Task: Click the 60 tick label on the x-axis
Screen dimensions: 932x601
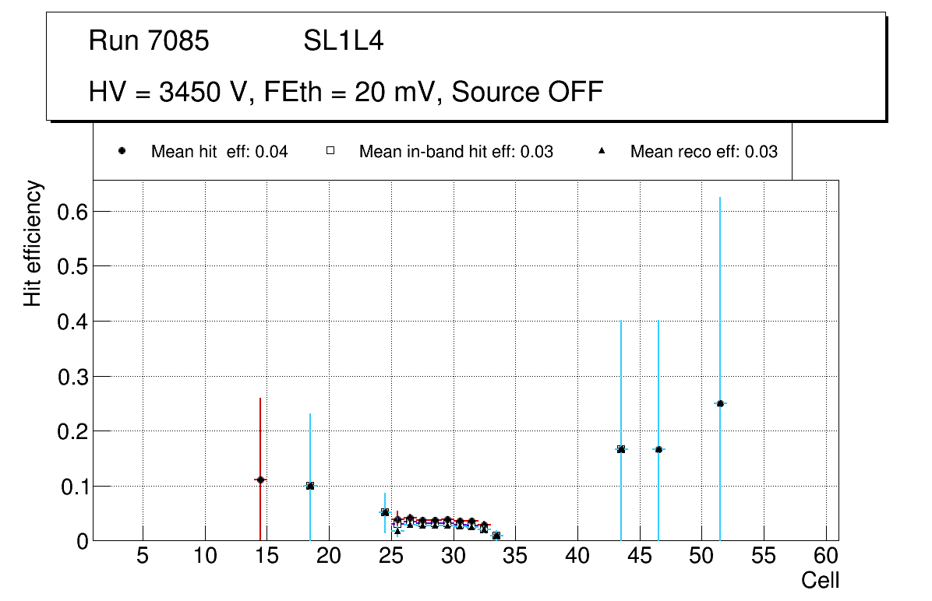Action: coord(826,556)
